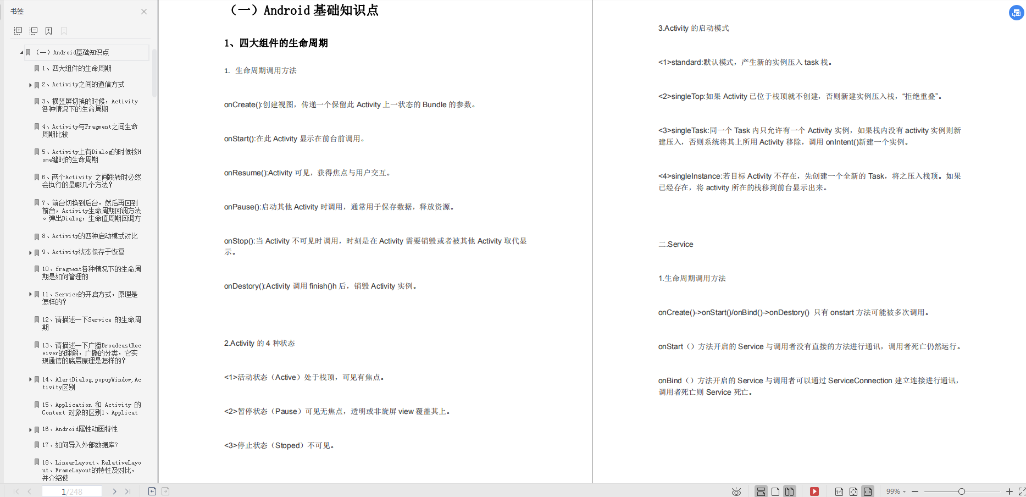Open bookmark 10、fragment各种情况下的生命周期
The image size is (1026, 497).
click(x=91, y=273)
